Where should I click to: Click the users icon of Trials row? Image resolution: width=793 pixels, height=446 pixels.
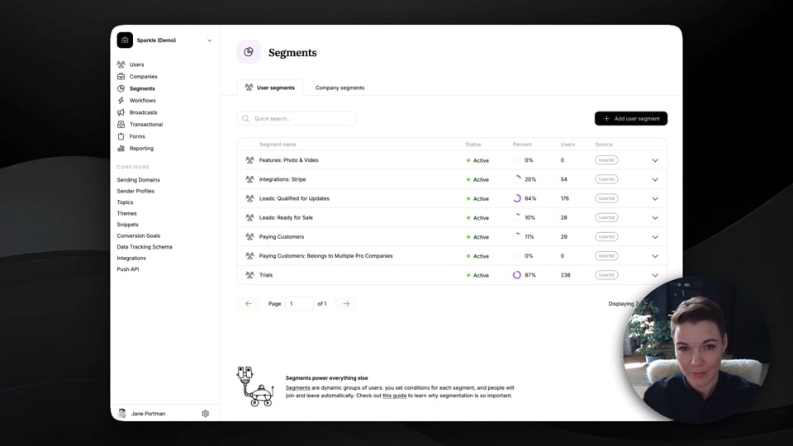(249, 275)
